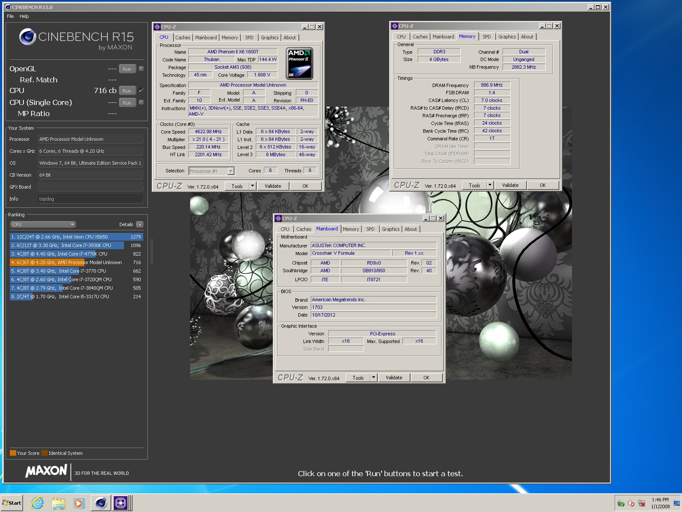
Task: Open Windows Explorer folder icon in taskbar
Action: tap(58, 503)
